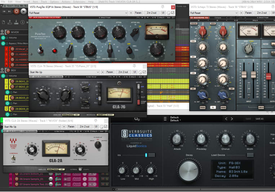Viewport: 275px width, 192px height.
Task: Go to project start in the transport
Action: 4,12
